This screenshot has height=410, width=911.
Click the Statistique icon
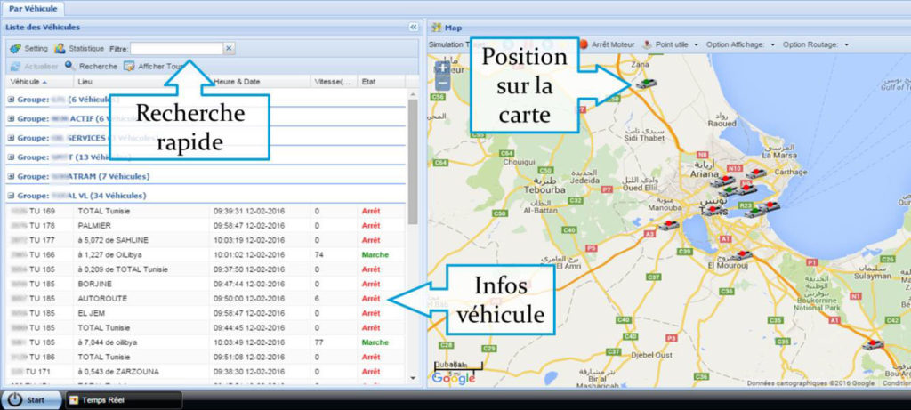tap(60, 48)
